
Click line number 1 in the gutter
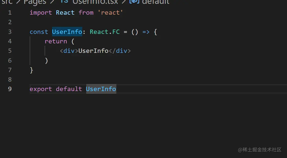pyautogui.click(x=10, y=13)
